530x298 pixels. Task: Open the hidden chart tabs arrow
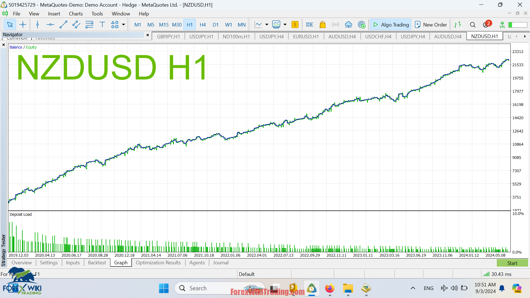tap(525, 36)
